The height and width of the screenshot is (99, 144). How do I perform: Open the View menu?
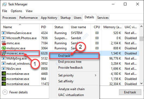[29, 11]
